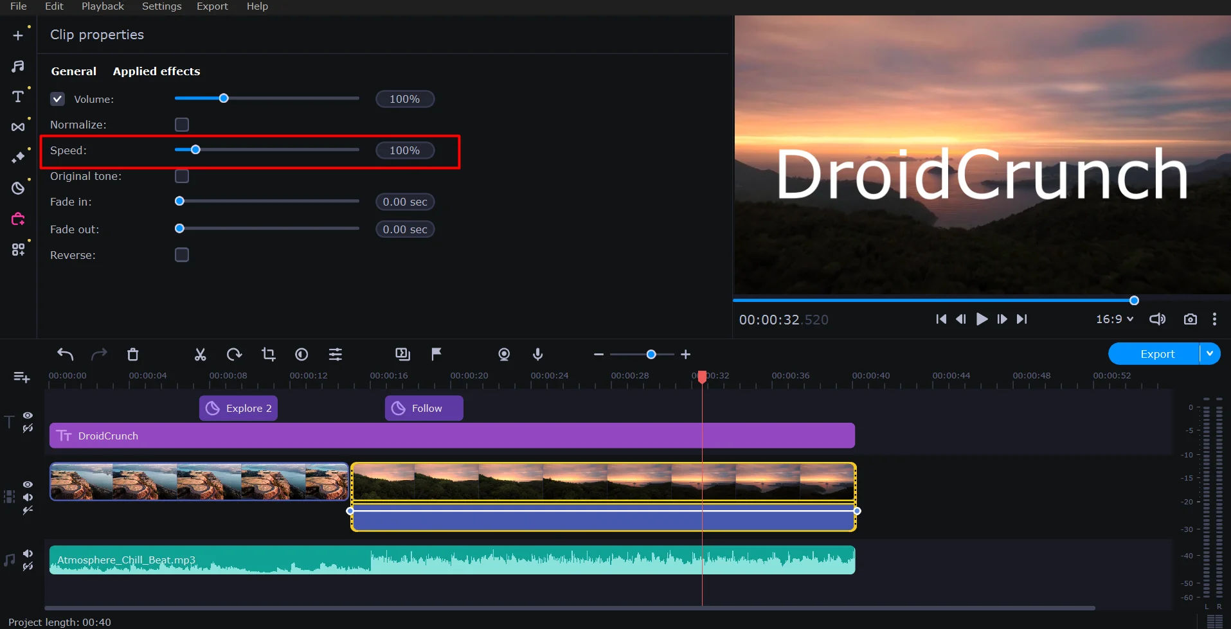
Task: Open the Import files plus icon
Action: 18,35
